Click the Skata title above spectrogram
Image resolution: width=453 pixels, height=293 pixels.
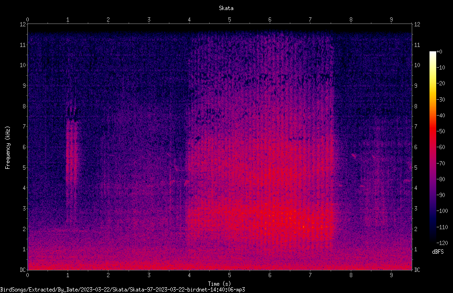226,8
